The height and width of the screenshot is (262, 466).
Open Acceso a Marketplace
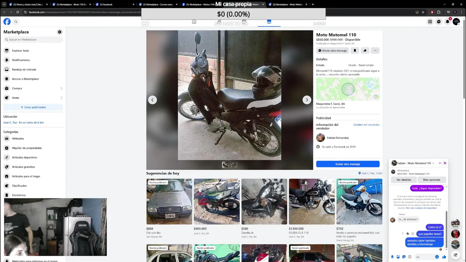point(33,79)
